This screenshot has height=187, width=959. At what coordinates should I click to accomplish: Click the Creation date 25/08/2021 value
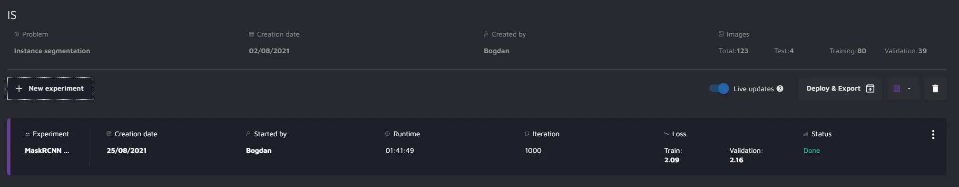click(x=127, y=150)
